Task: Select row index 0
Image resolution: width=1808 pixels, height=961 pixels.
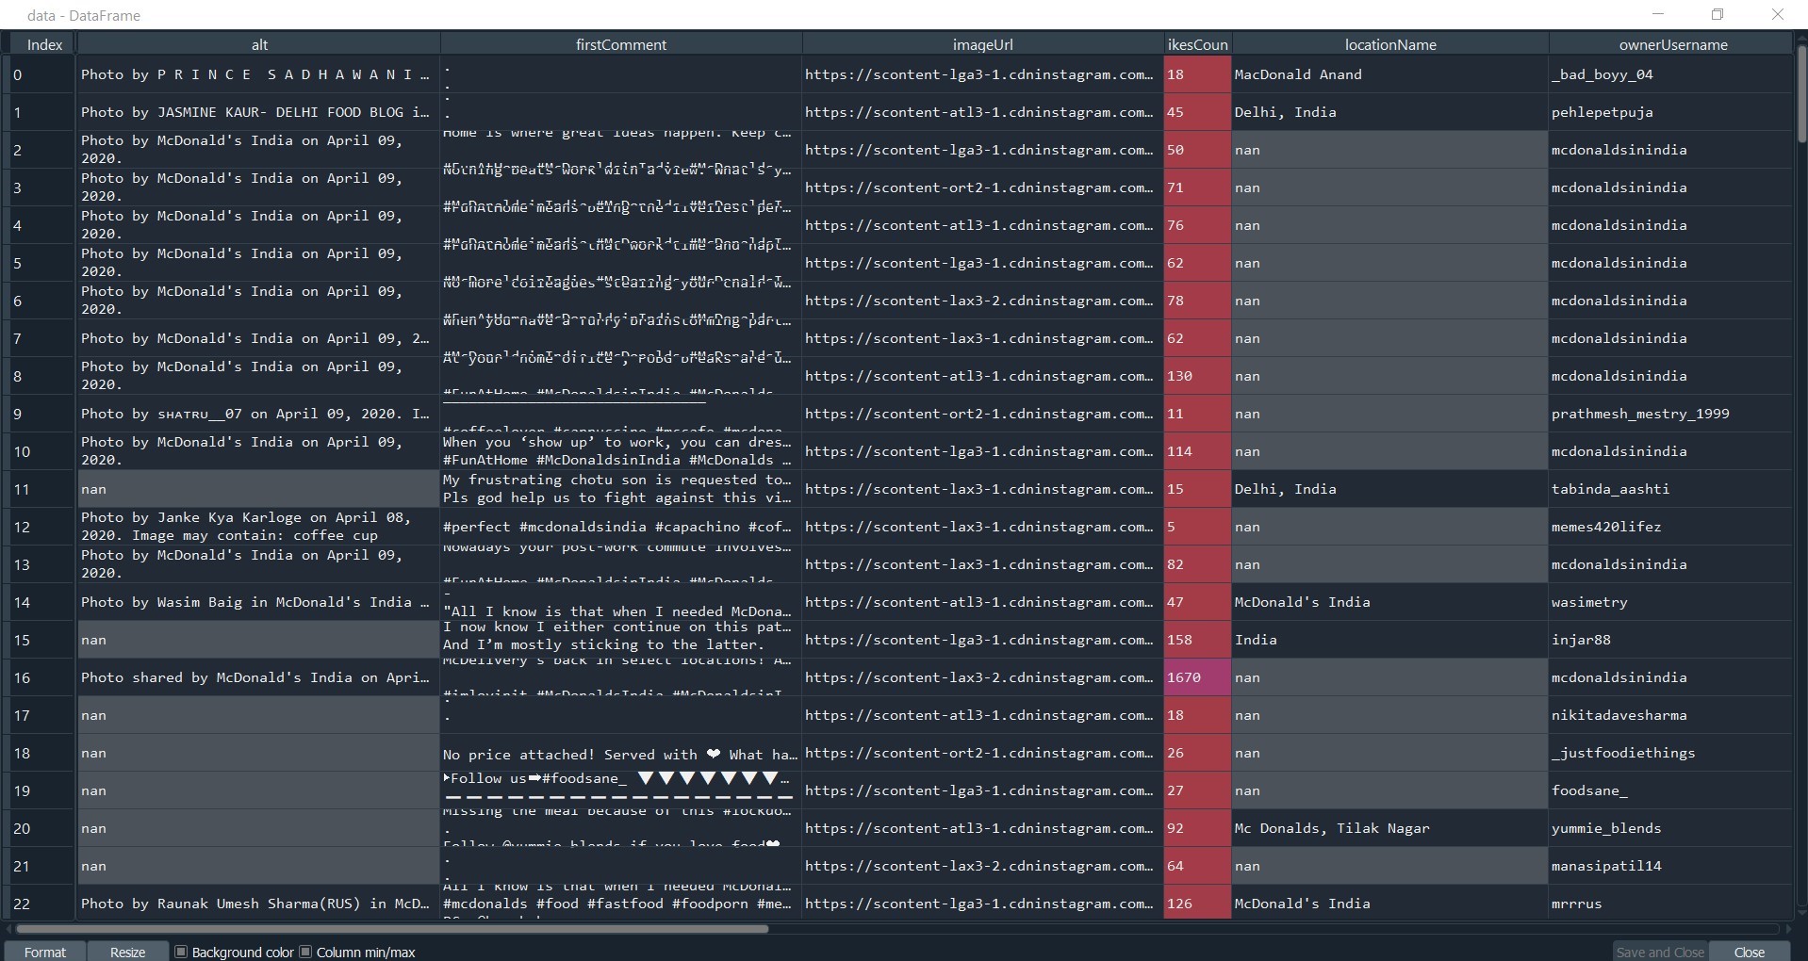Action: tap(42, 74)
